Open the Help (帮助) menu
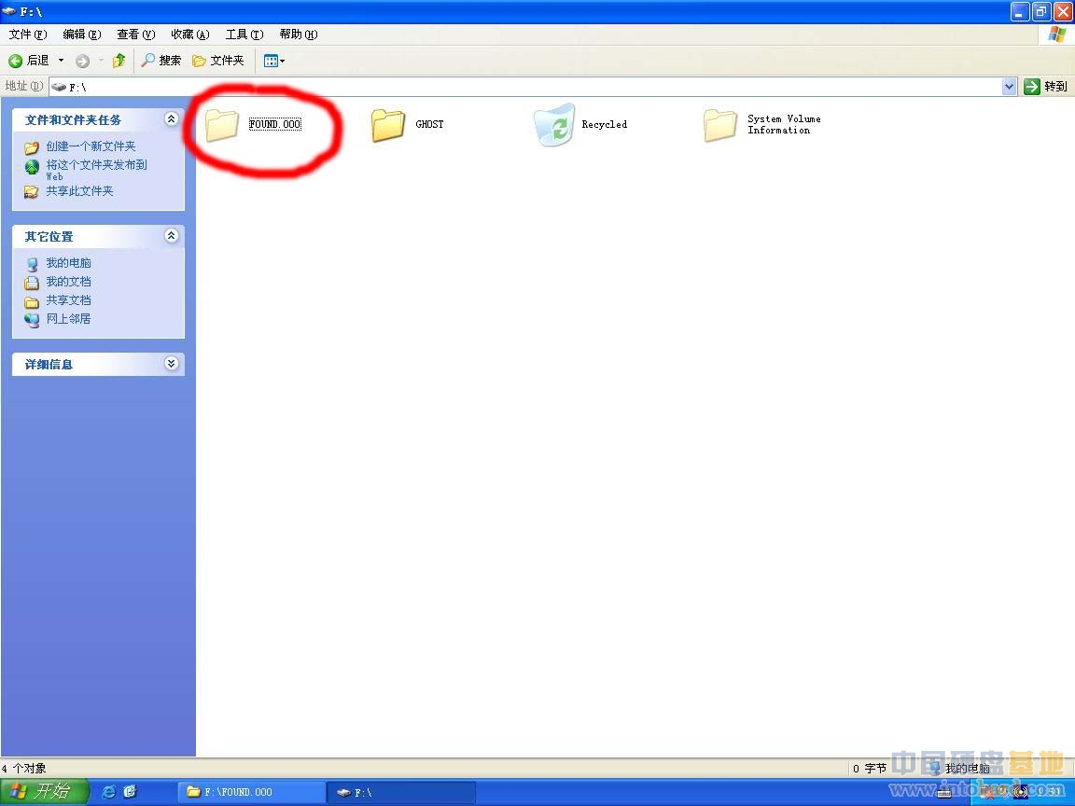 point(299,35)
